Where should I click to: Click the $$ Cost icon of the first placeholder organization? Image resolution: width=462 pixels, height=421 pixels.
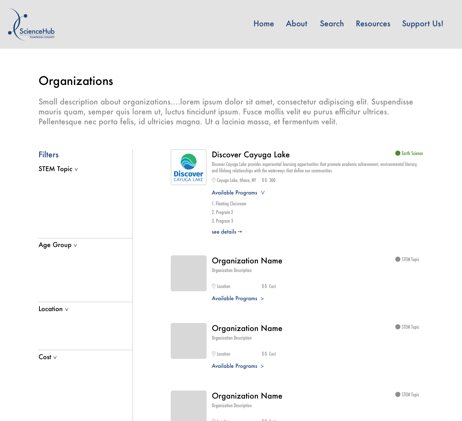(264, 286)
